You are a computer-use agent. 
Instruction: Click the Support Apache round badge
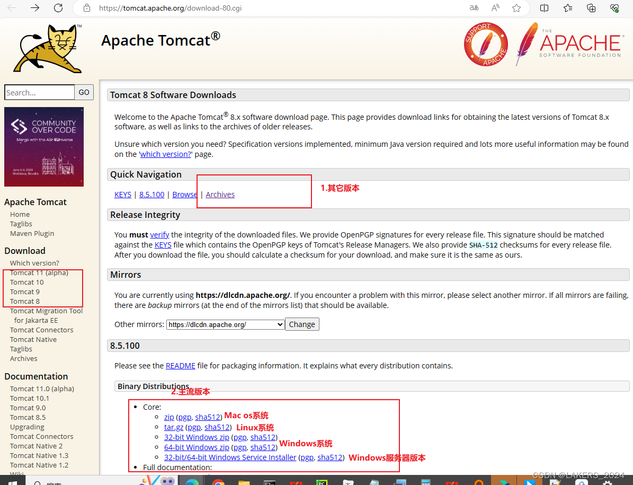tap(486, 45)
